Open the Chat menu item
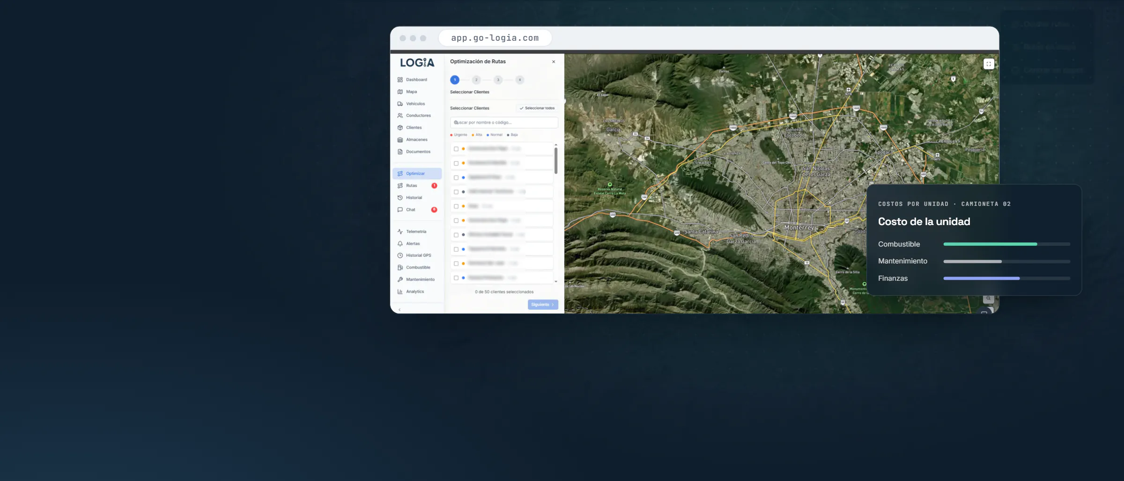The width and height of the screenshot is (1124, 481). [x=417, y=210]
